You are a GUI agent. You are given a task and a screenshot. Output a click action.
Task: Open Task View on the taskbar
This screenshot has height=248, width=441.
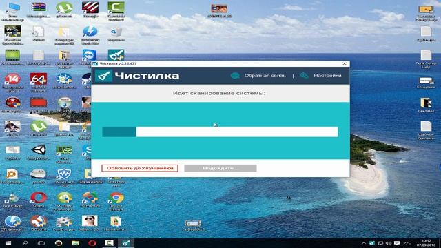point(41,243)
